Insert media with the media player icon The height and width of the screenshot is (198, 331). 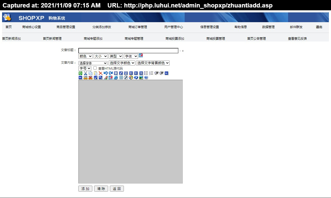point(131,78)
